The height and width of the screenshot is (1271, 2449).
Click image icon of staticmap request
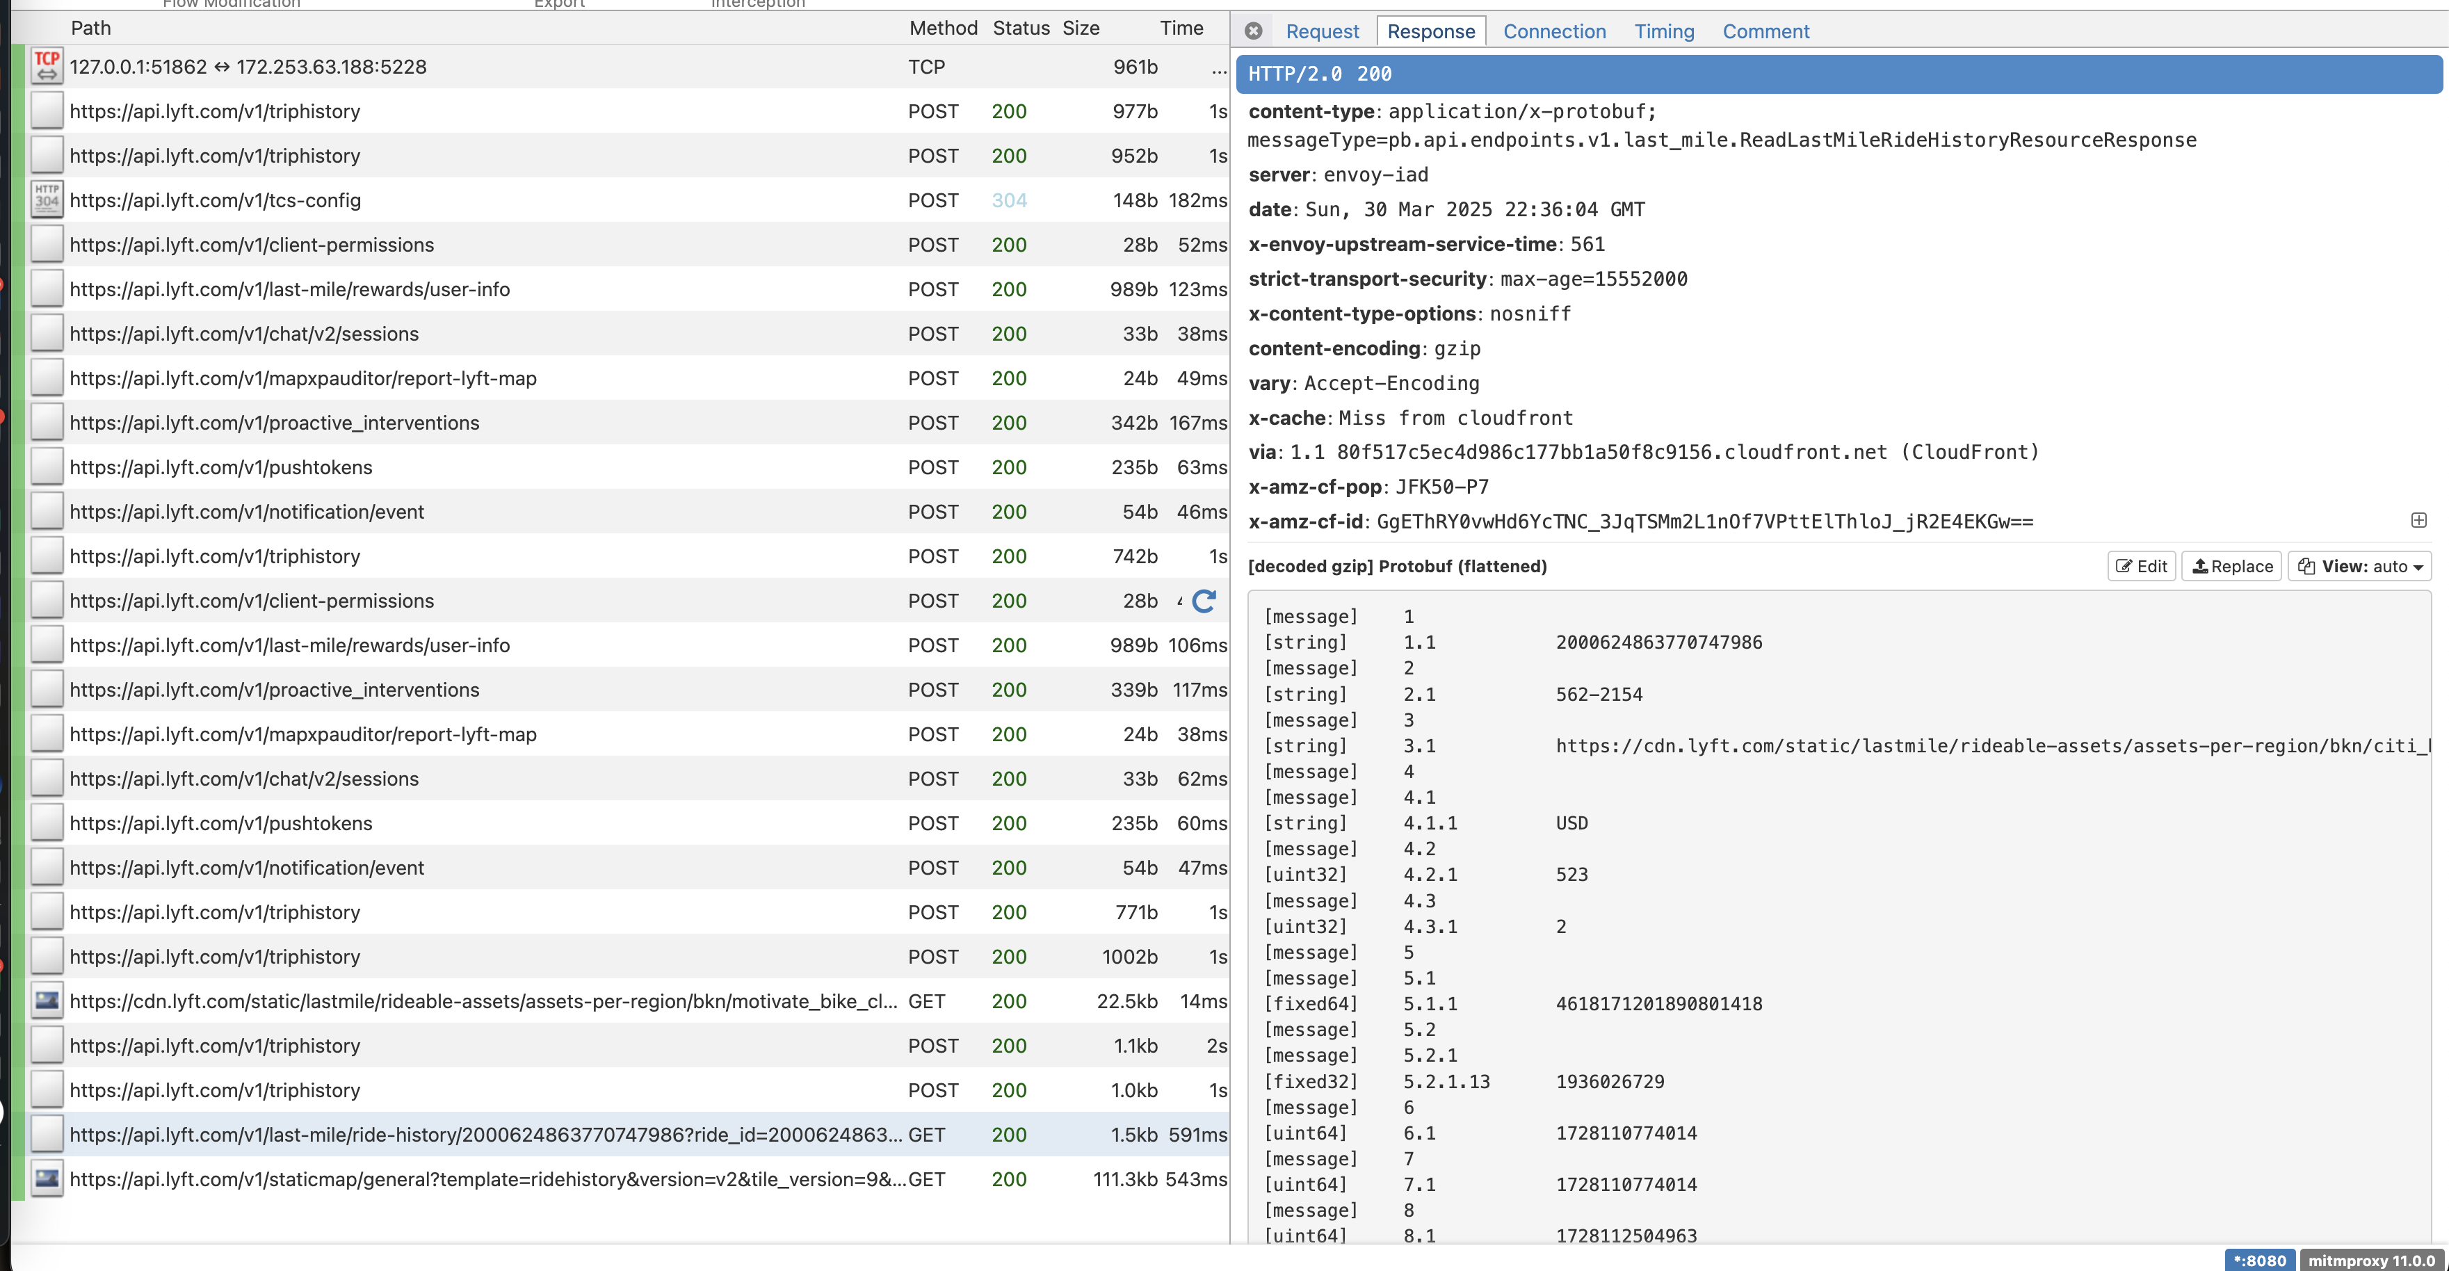click(x=47, y=1179)
